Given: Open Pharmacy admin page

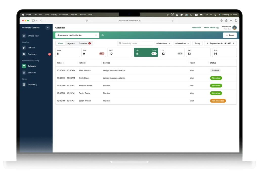Looking at the screenshot, I should tap(32, 85).
